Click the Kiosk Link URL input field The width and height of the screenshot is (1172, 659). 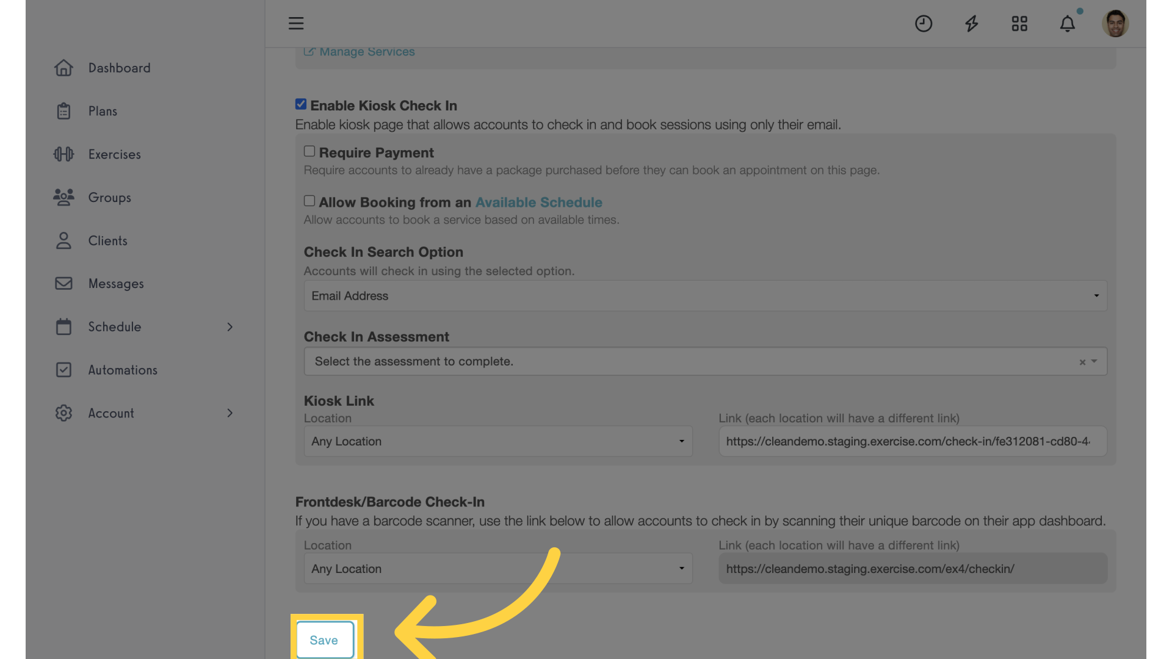pyautogui.click(x=913, y=441)
